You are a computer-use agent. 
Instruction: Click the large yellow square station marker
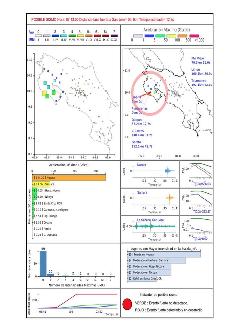pyautogui.click(x=44, y=93)
